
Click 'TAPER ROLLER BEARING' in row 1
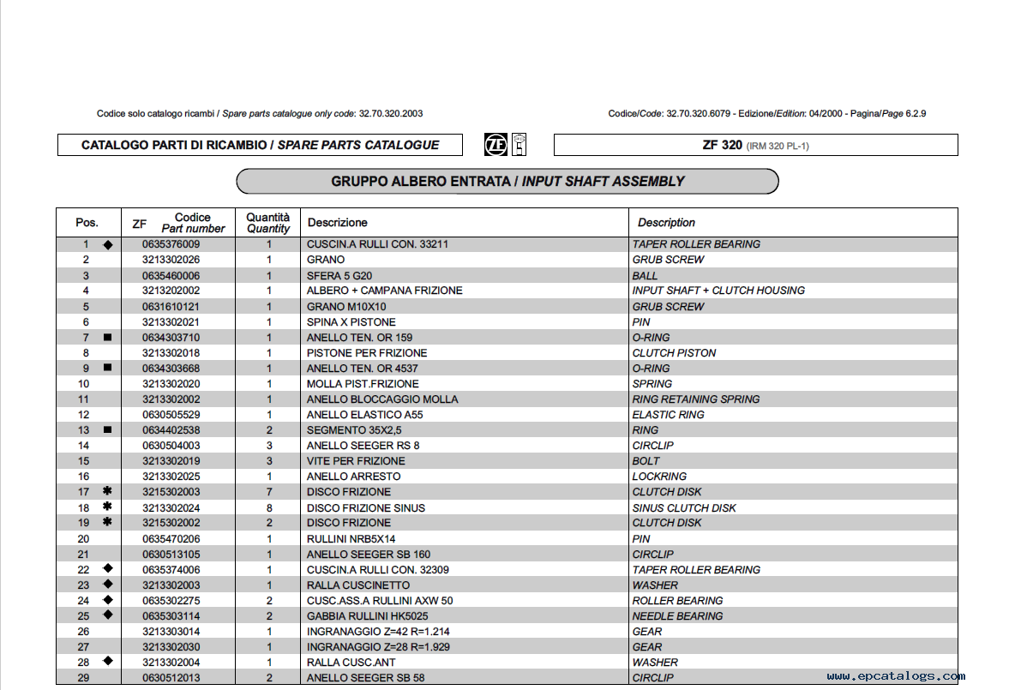[695, 244]
